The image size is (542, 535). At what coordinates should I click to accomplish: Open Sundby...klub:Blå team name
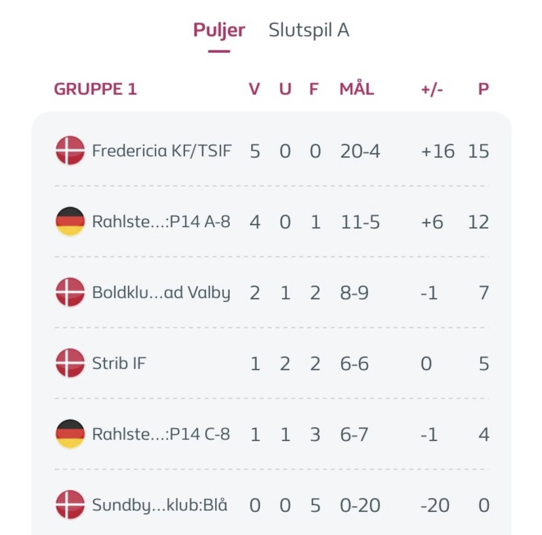[160, 505]
